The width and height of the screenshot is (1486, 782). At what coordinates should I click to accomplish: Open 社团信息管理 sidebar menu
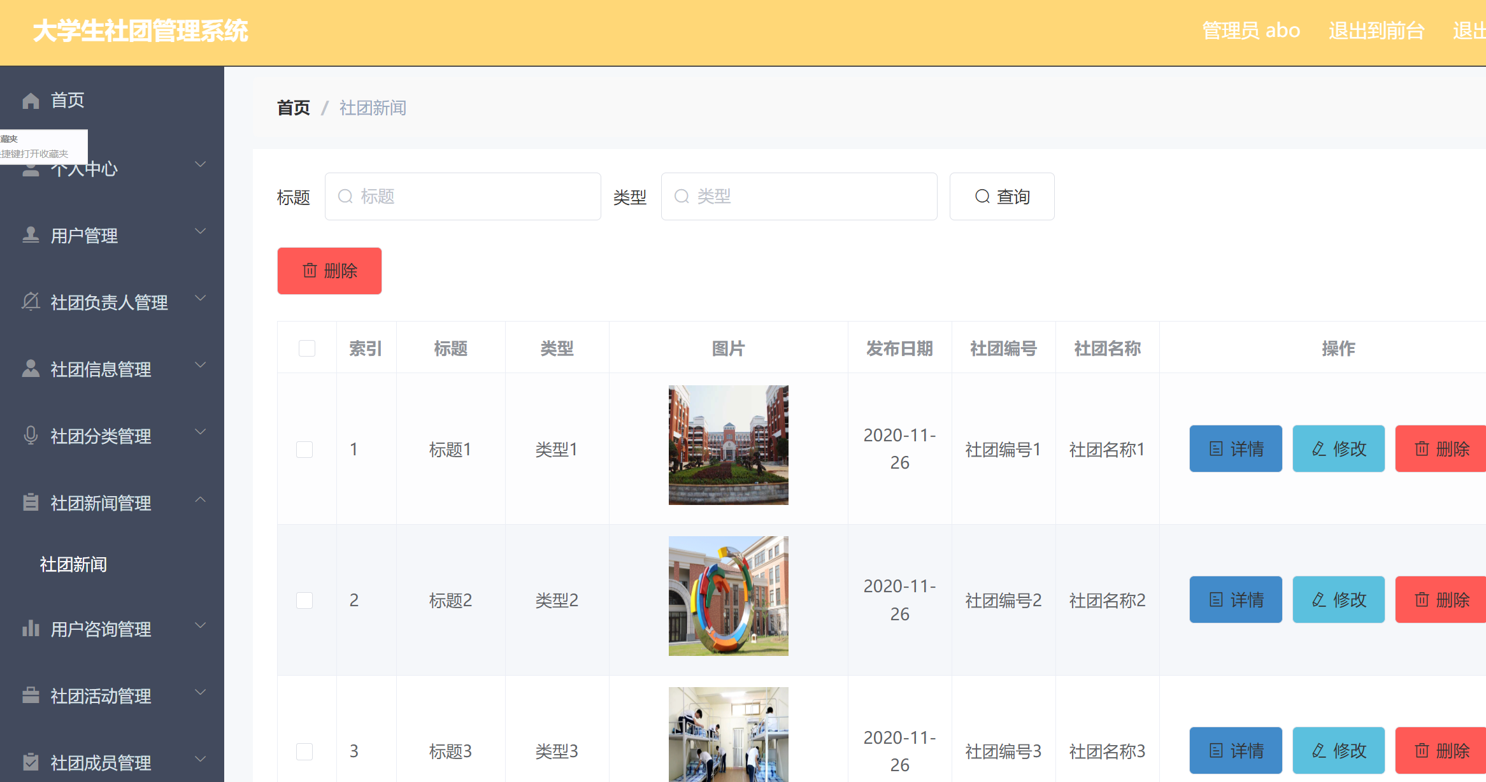pyautogui.click(x=112, y=369)
